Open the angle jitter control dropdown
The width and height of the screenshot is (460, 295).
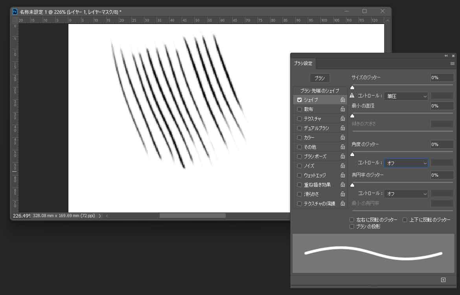click(x=406, y=163)
